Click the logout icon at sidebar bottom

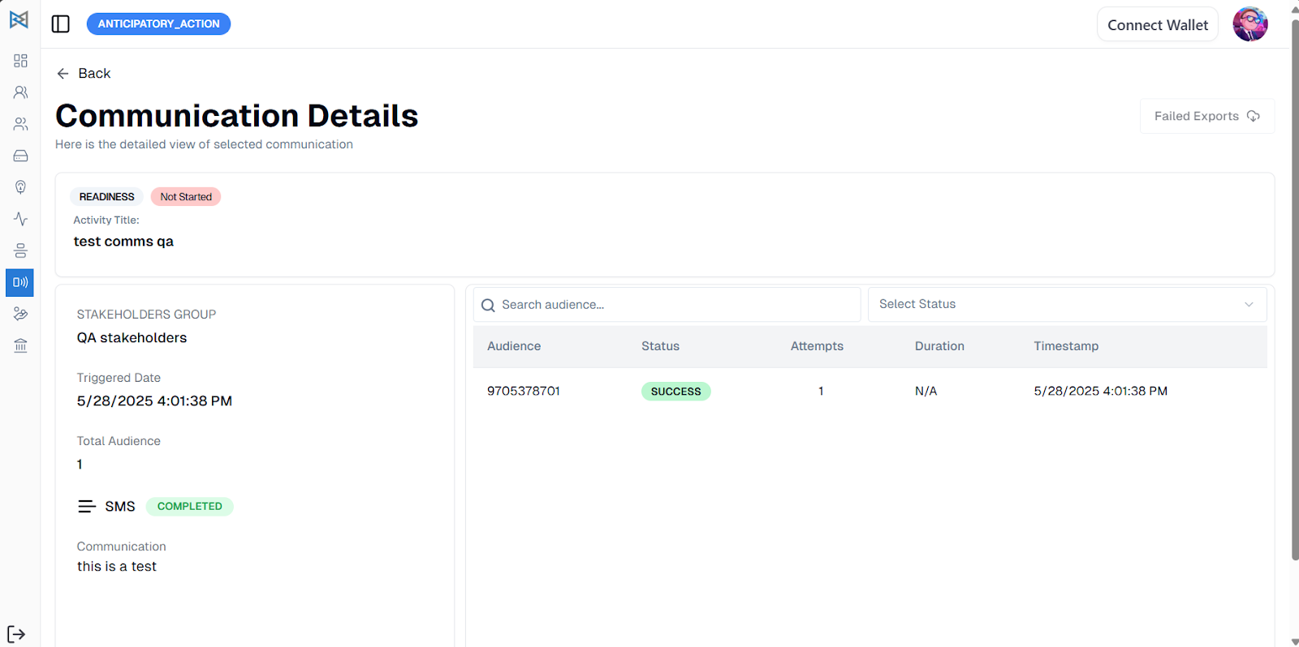tap(16, 634)
